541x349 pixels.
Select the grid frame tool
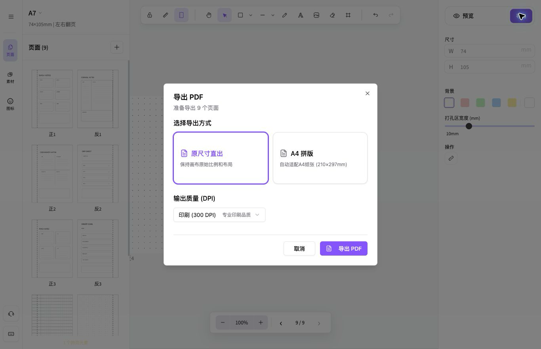click(348, 15)
